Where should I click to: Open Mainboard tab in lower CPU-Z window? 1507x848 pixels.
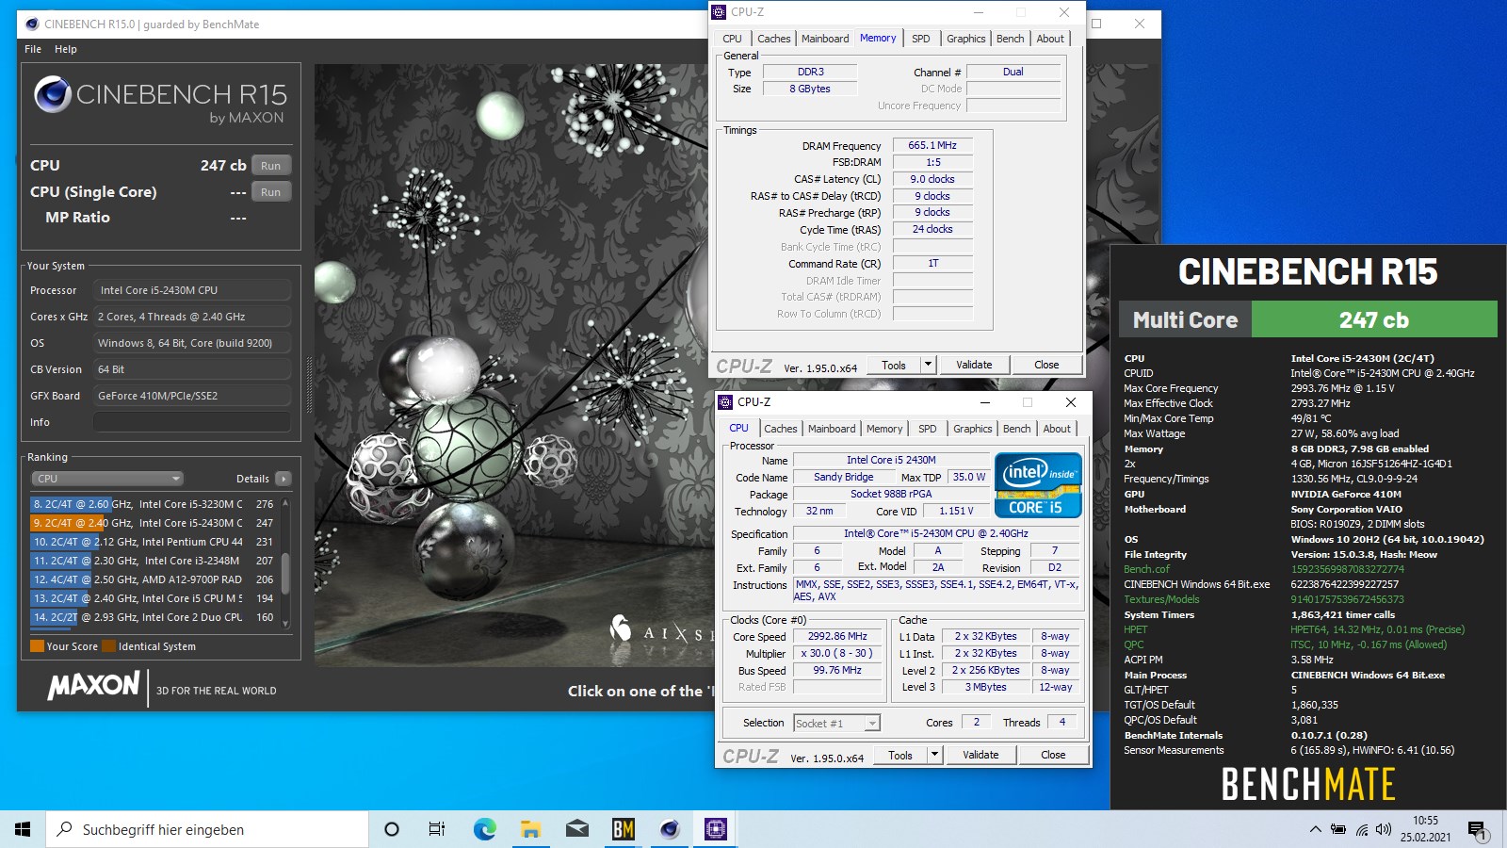tap(832, 429)
